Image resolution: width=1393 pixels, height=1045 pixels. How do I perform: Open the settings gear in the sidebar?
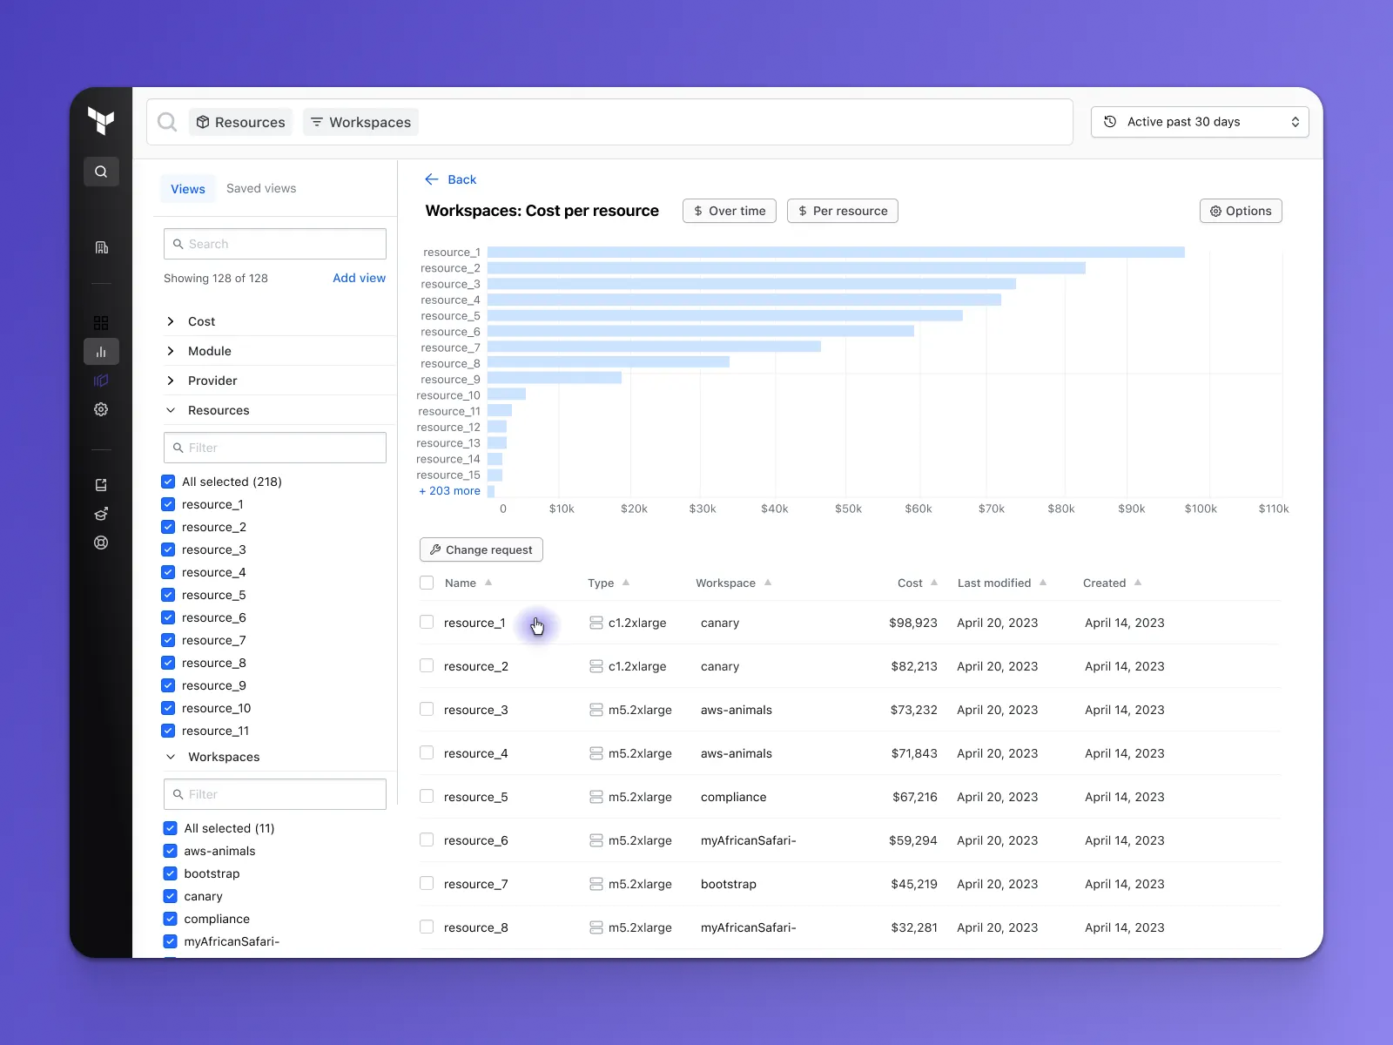(x=101, y=409)
